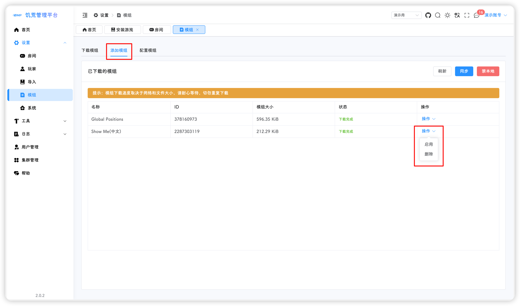The image size is (520, 306).
Task: Enter fullscreen mode icon
Action: (467, 15)
